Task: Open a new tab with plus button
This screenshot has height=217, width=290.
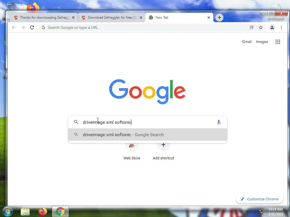Action: tap(219, 18)
